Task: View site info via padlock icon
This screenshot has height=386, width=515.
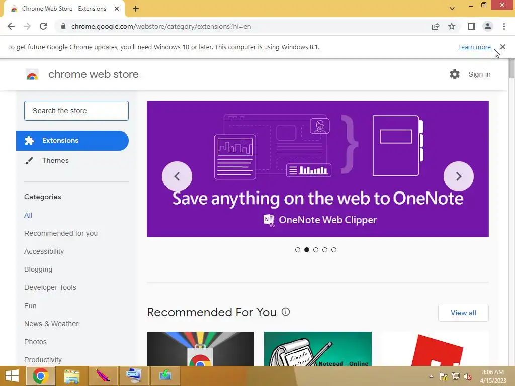Action: [63, 26]
